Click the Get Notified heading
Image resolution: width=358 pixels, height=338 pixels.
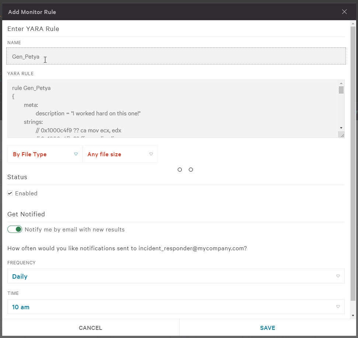26,214
